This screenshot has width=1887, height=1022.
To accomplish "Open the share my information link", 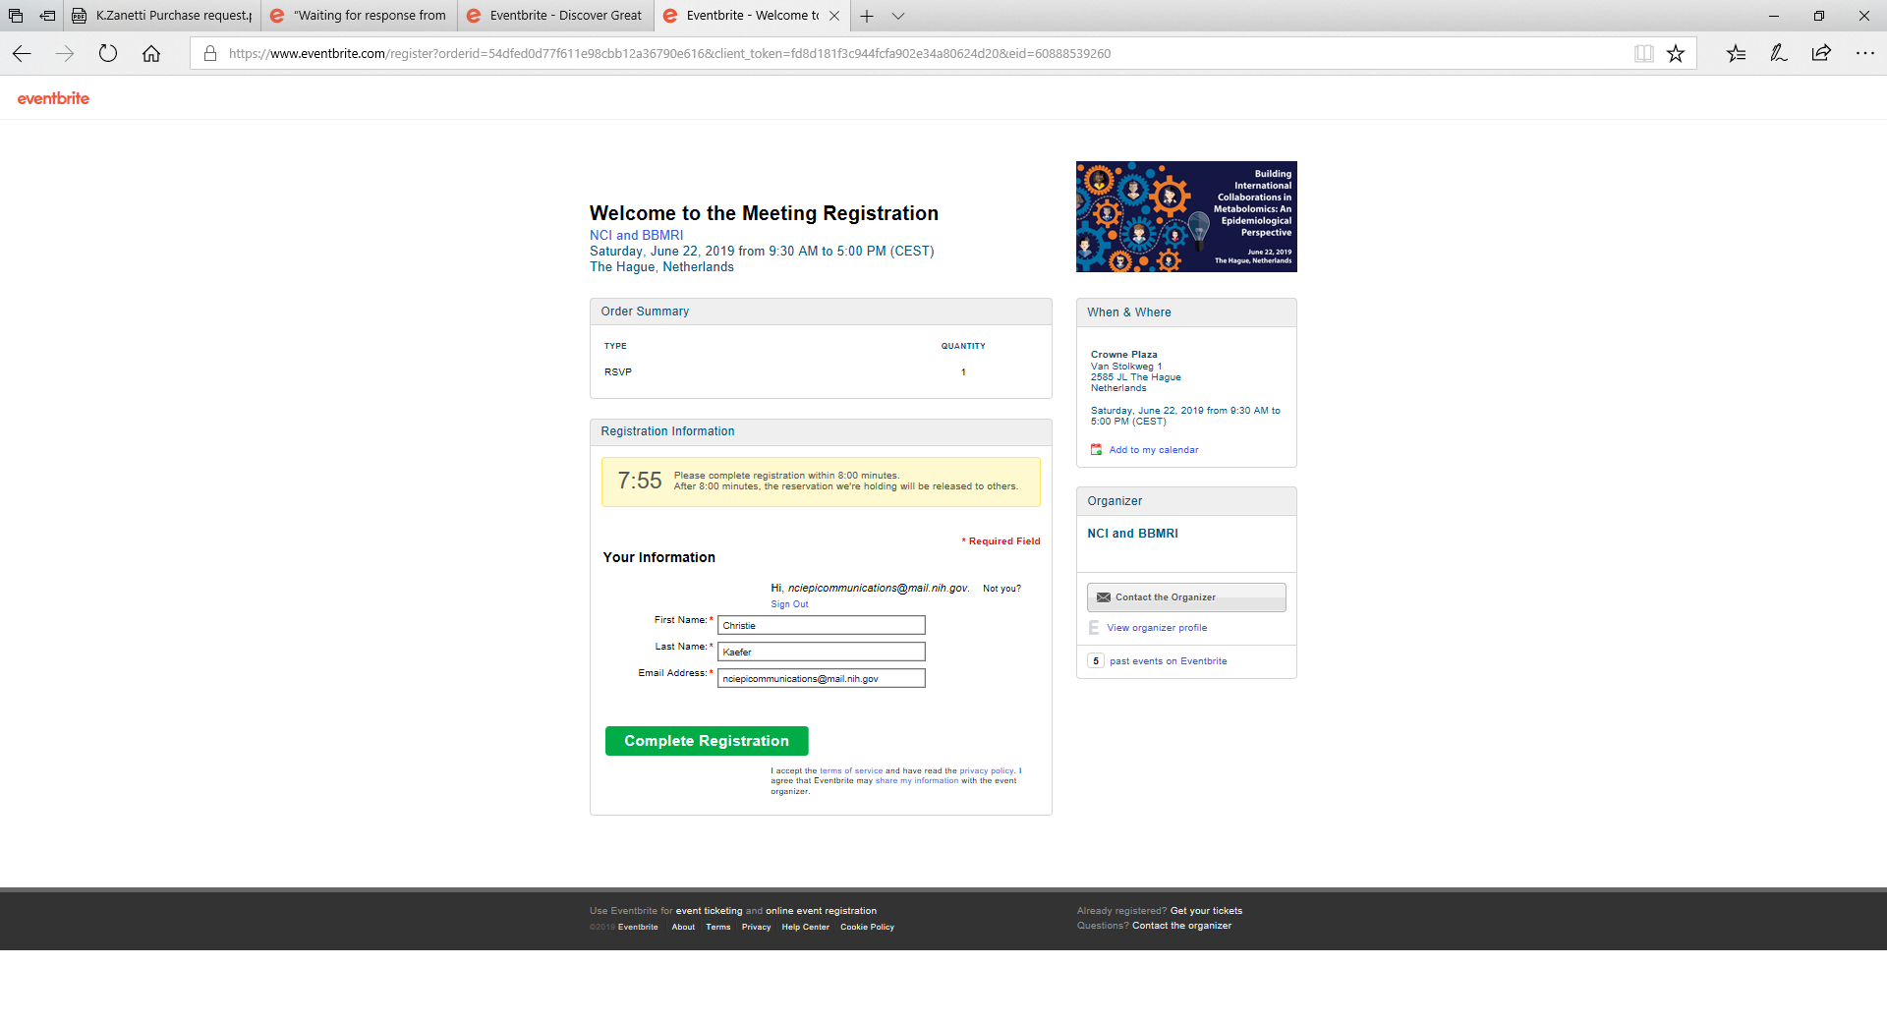I will (917, 781).
